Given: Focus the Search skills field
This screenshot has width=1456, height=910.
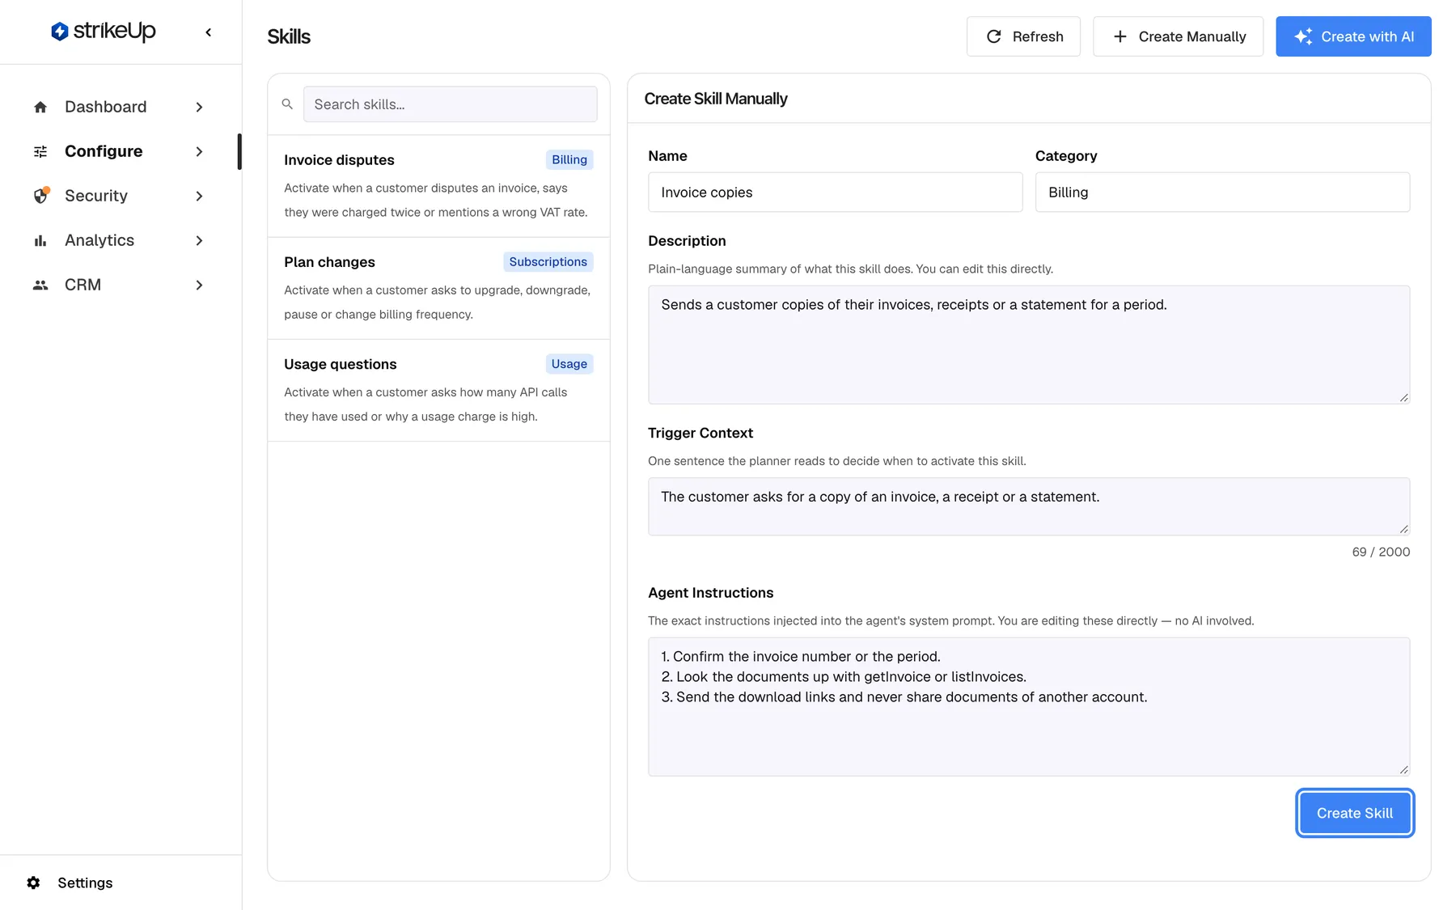Looking at the screenshot, I should (450, 104).
